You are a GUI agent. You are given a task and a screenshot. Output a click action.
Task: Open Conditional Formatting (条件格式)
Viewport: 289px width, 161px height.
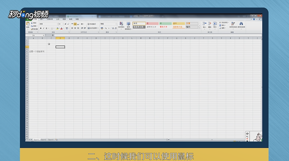click(121, 25)
